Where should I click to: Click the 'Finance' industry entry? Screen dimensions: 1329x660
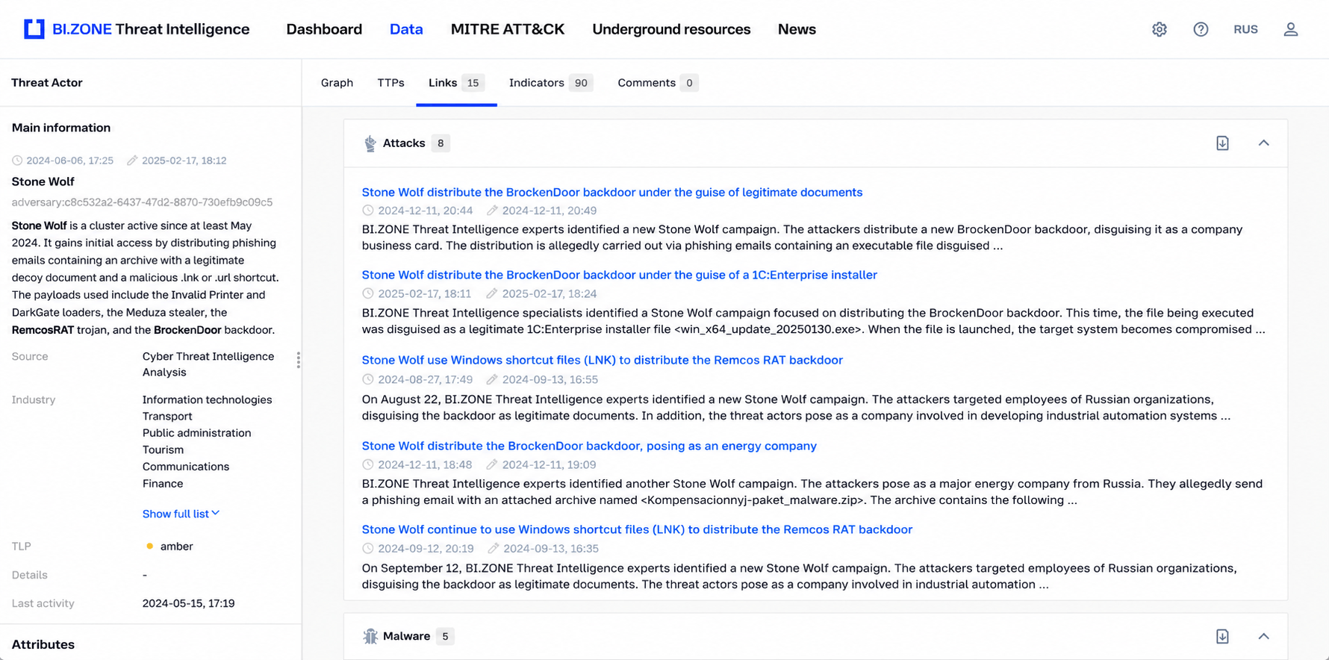tap(163, 484)
